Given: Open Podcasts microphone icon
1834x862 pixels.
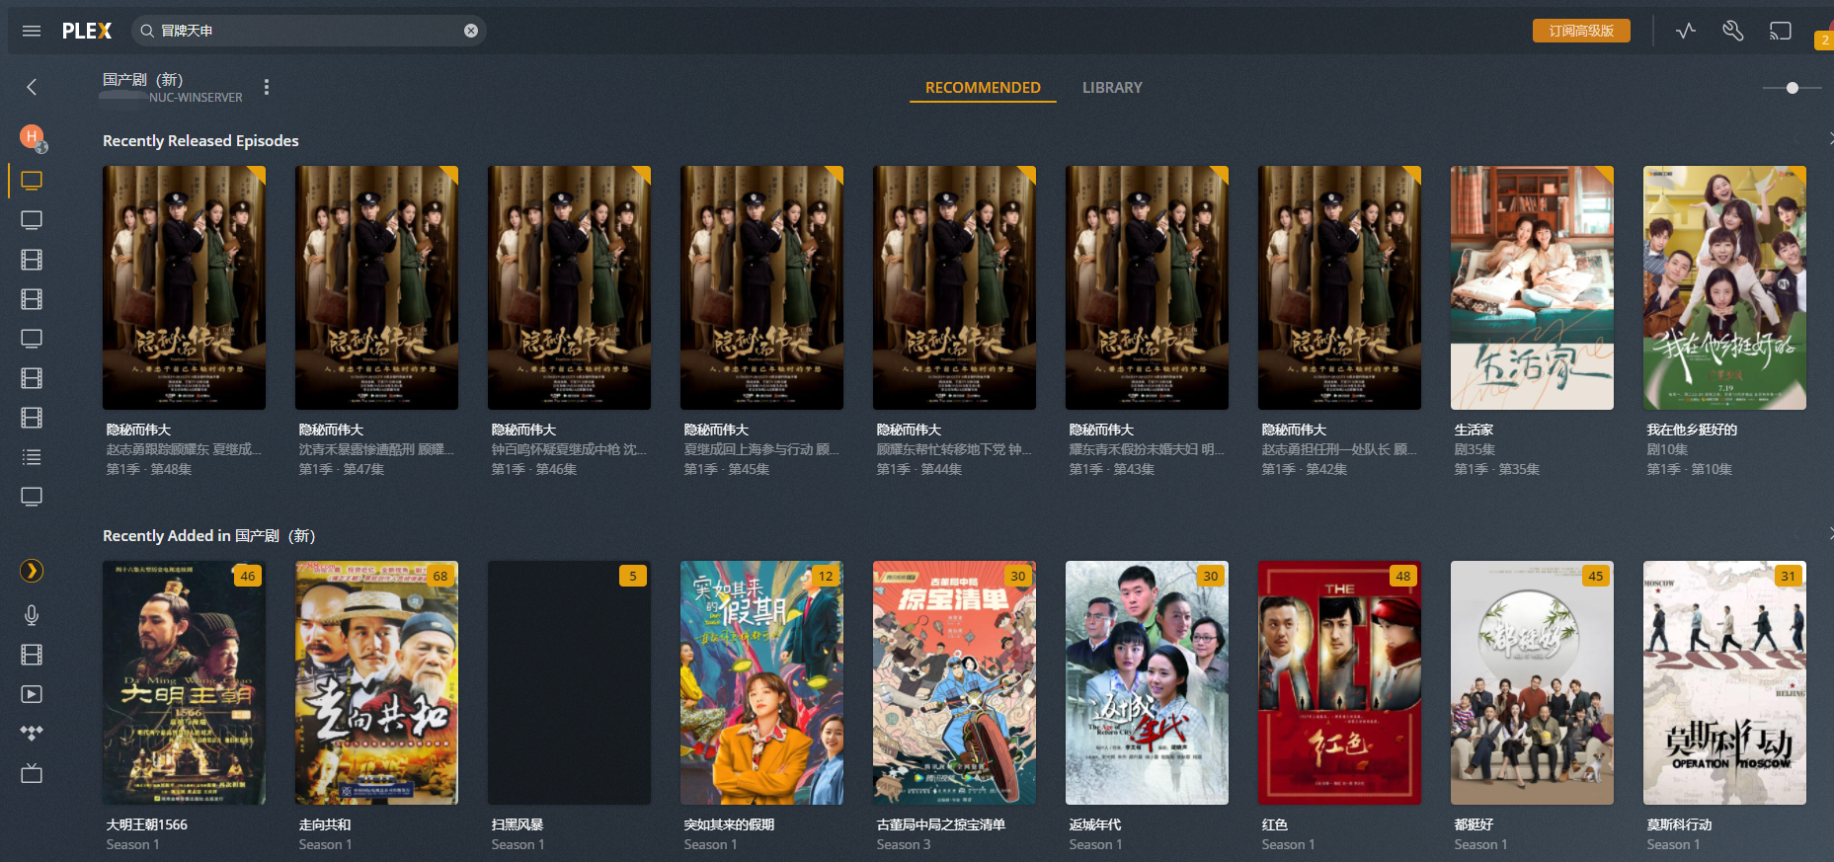Looking at the screenshot, I should tap(32, 615).
